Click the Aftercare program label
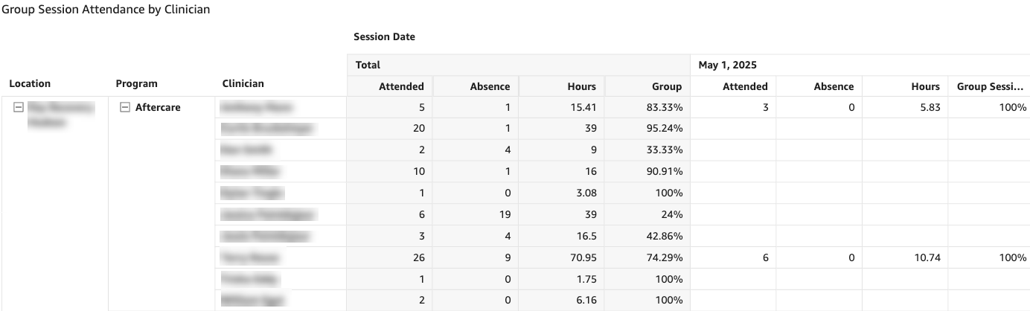The width and height of the screenshot is (1030, 311). (x=158, y=107)
